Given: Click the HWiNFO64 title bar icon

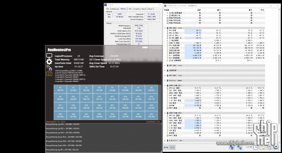Looking at the screenshot, I should tap(165, 5).
